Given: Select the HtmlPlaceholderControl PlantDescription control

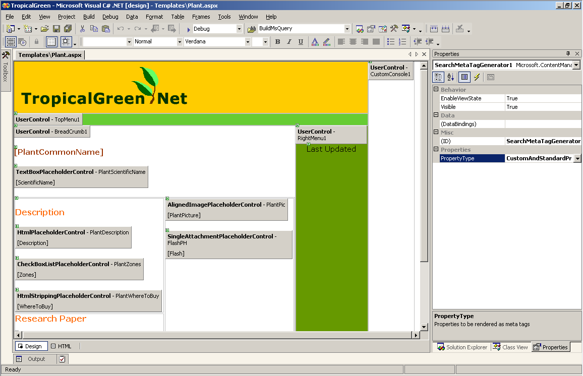Looking at the screenshot, I should (x=73, y=237).
